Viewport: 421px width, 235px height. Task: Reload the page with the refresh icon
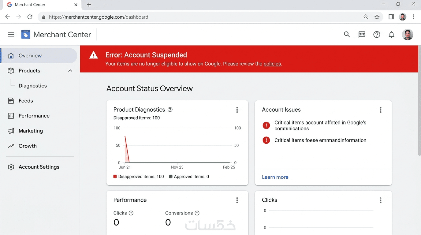30,17
